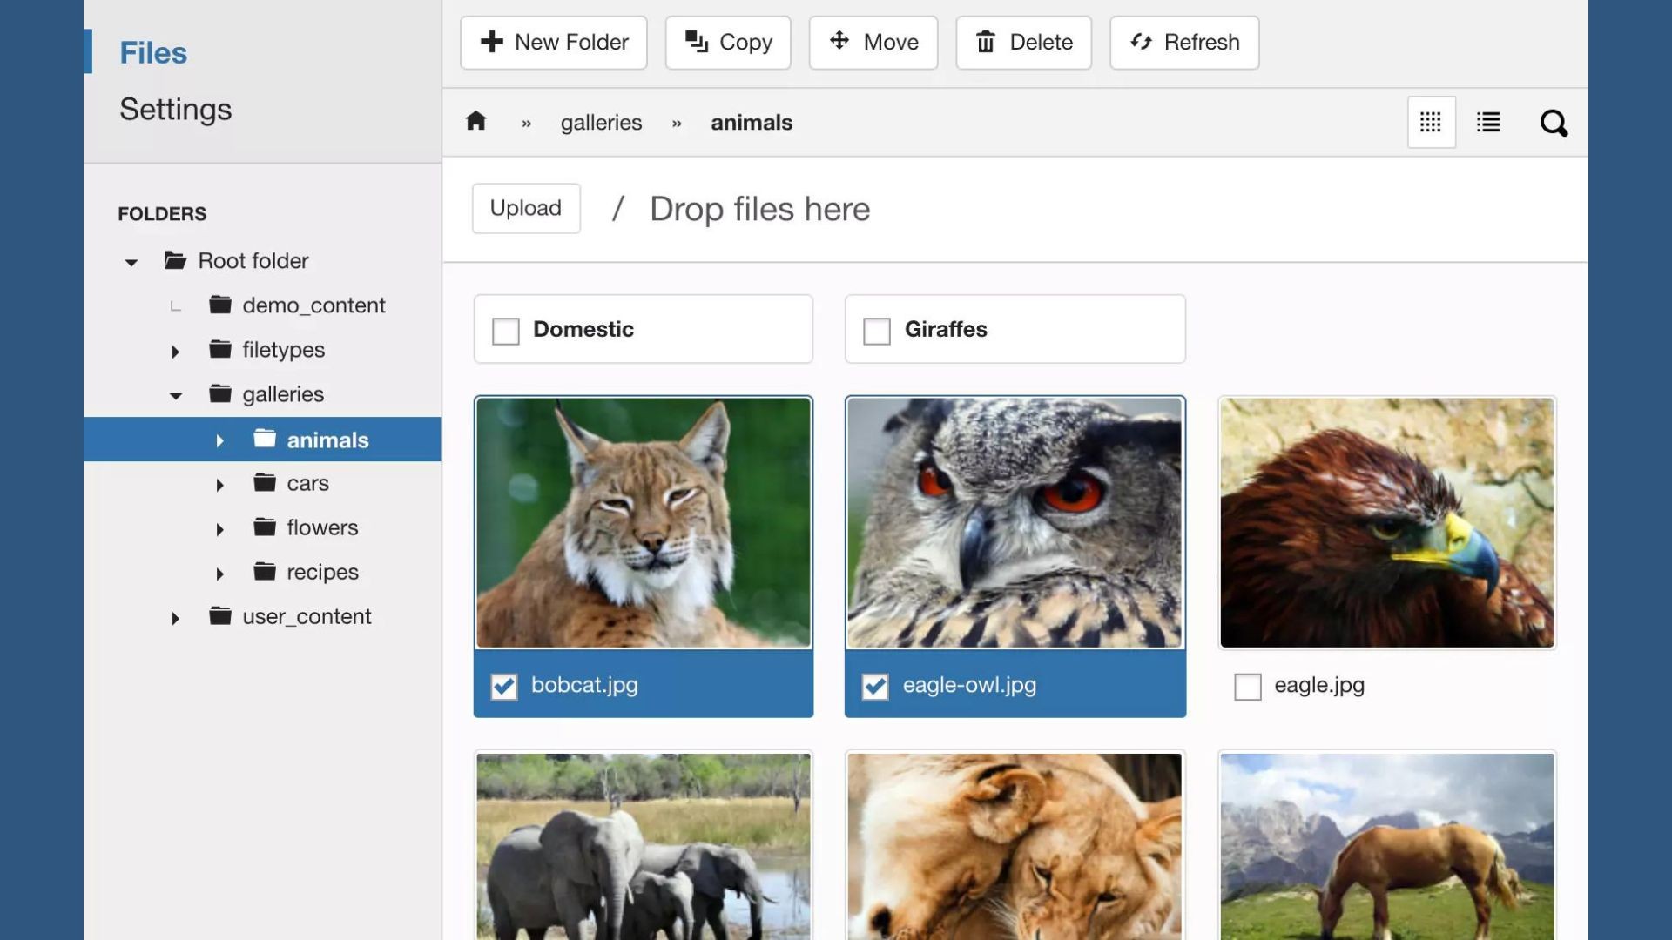1672x940 pixels.
Task: Click the Upload button
Action: coord(526,208)
